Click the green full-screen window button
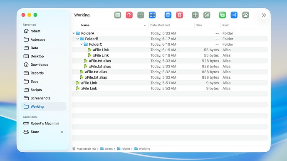 35,15
